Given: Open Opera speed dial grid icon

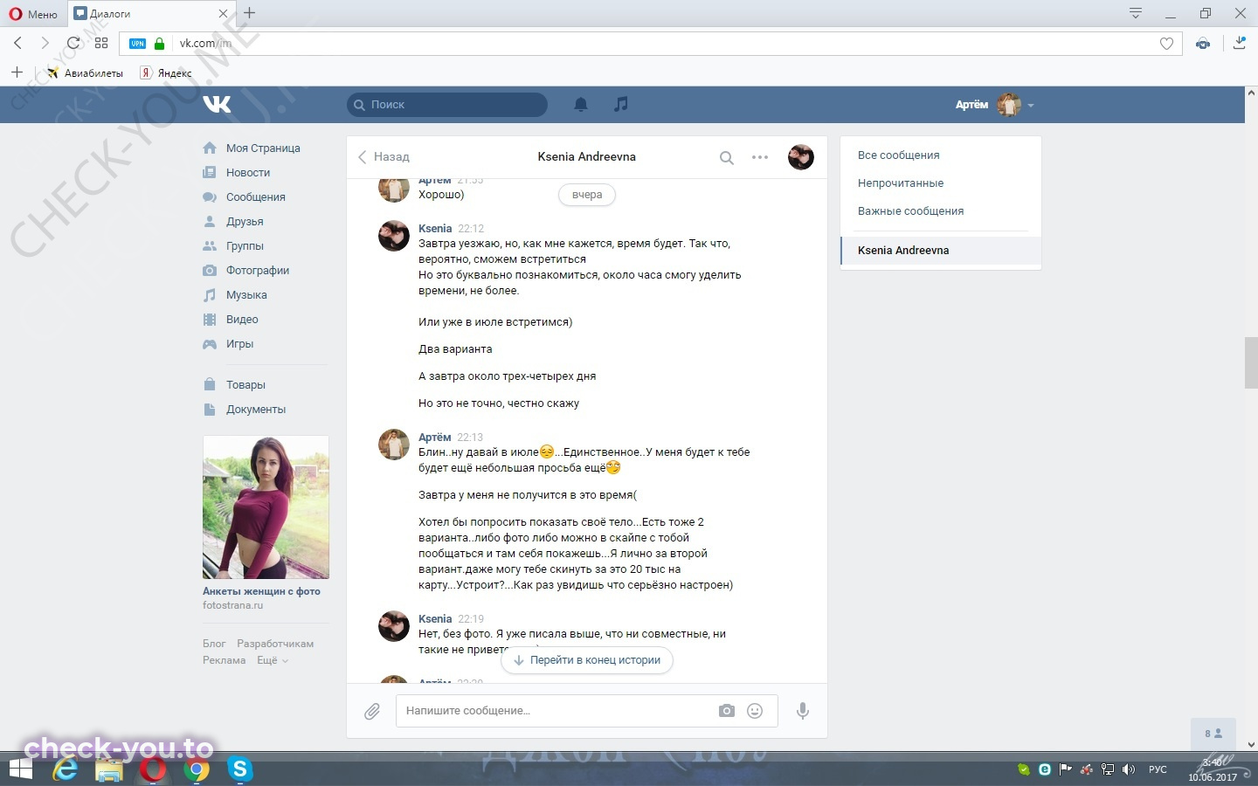Looking at the screenshot, I should (x=101, y=43).
